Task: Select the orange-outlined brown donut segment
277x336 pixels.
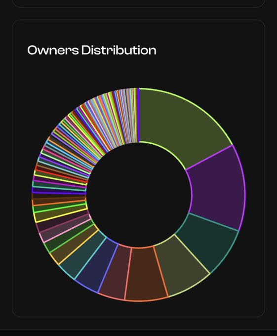Action: coord(146,275)
